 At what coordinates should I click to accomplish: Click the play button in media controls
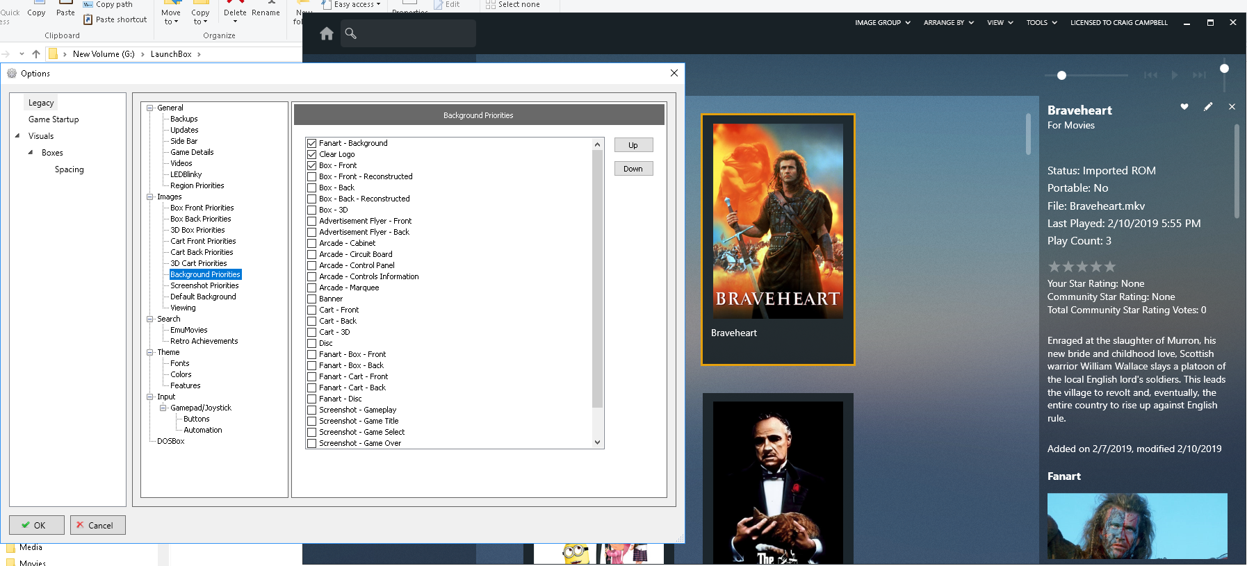pos(1175,75)
